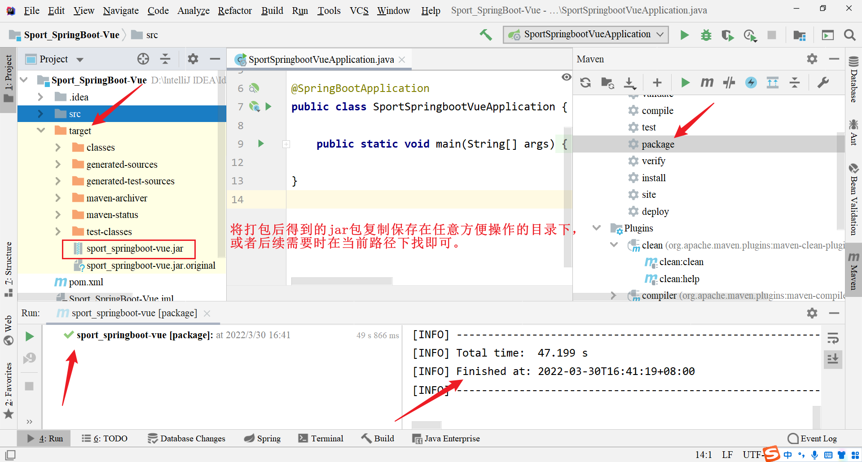Expand the classes folder
This screenshot has width=862, height=462.
point(58,147)
